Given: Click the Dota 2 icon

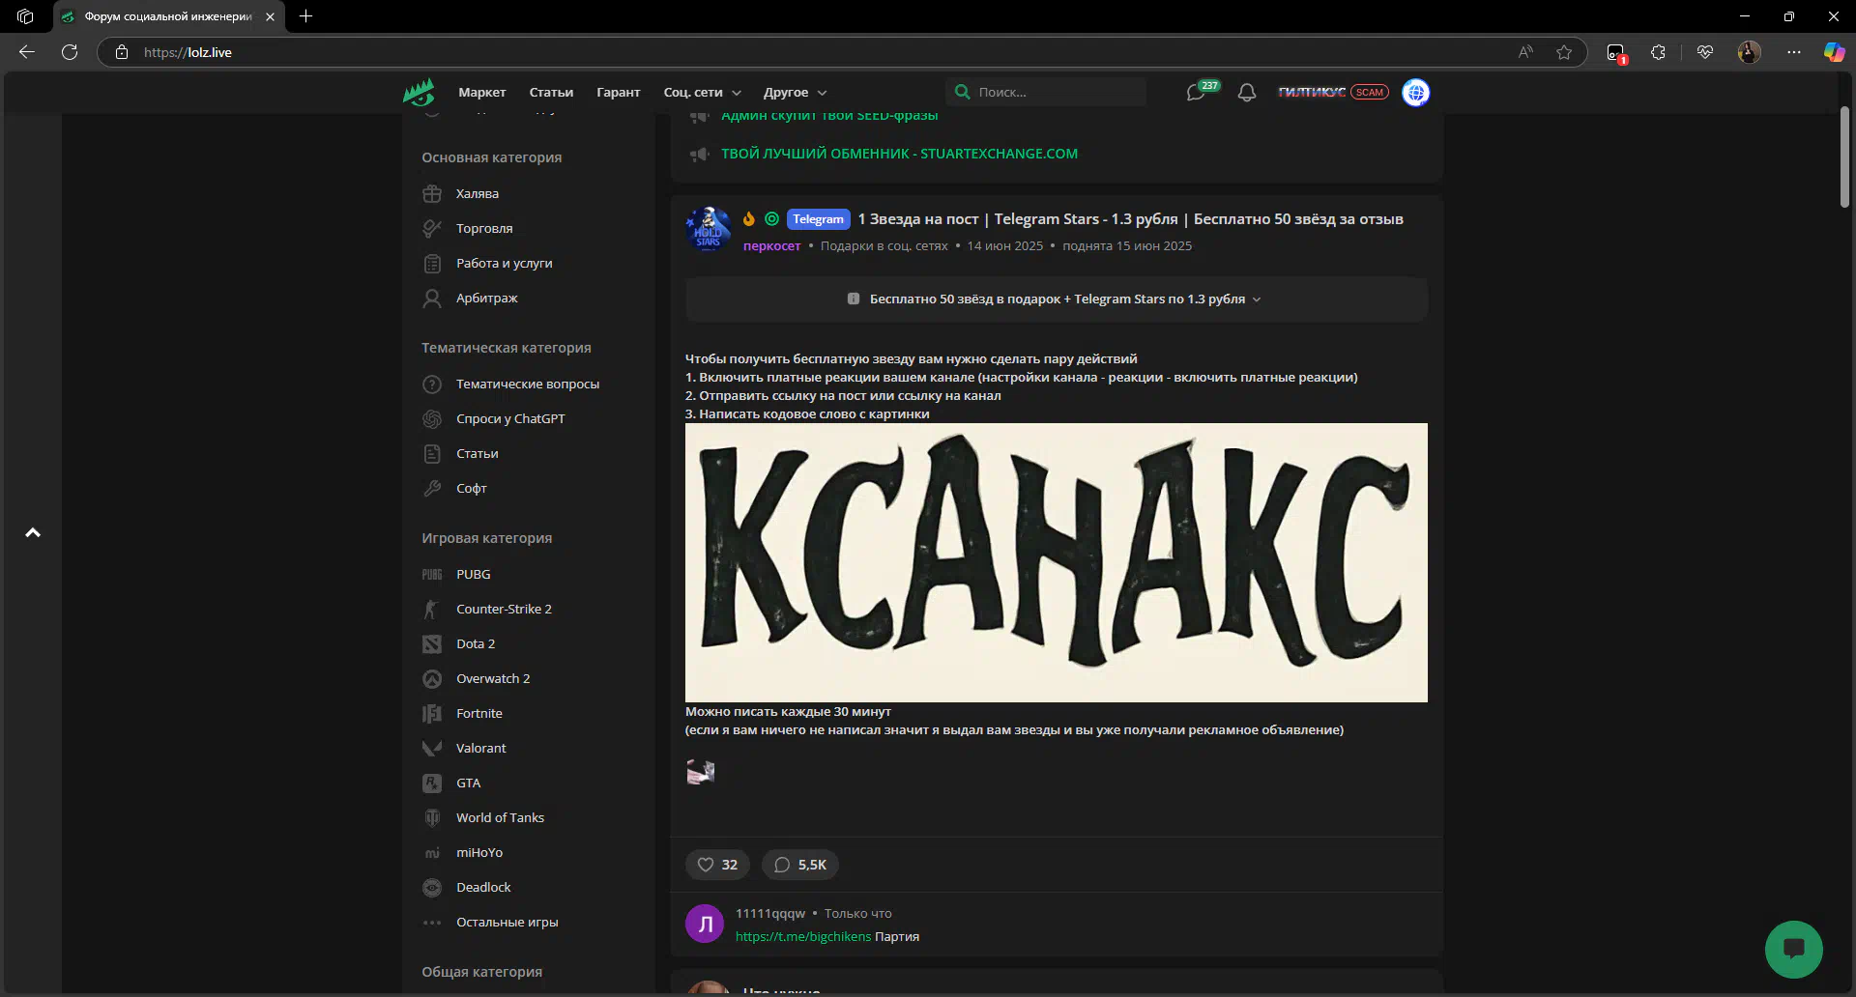Looking at the screenshot, I should click(x=432, y=643).
